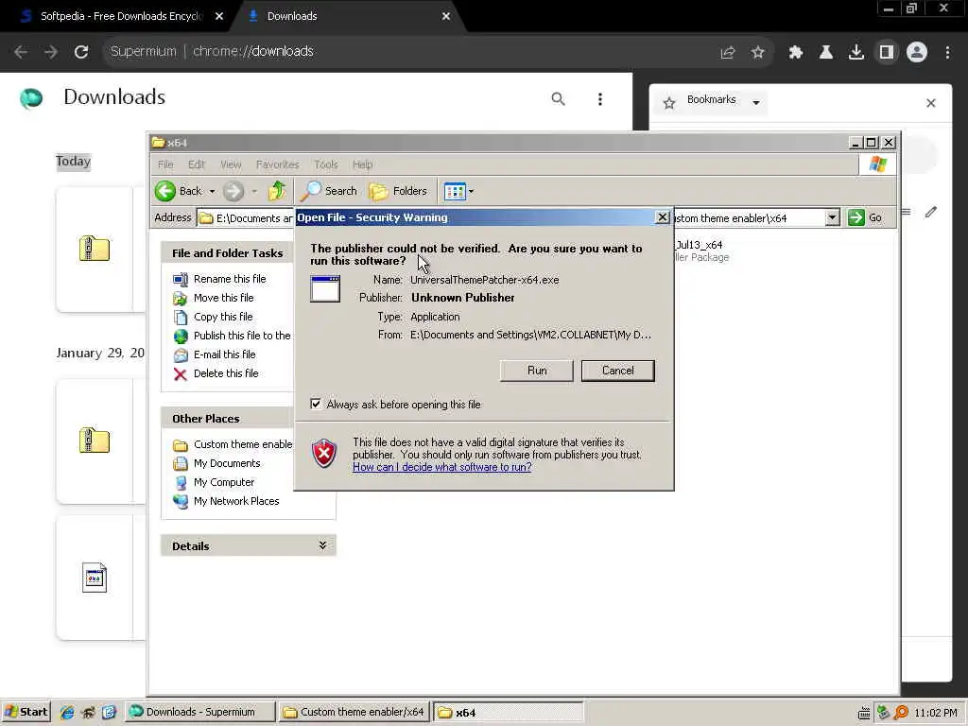The height and width of the screenshot is (726, 968).
Task: Open the Extensions puzzle icon
Action: tap(795, 53)
